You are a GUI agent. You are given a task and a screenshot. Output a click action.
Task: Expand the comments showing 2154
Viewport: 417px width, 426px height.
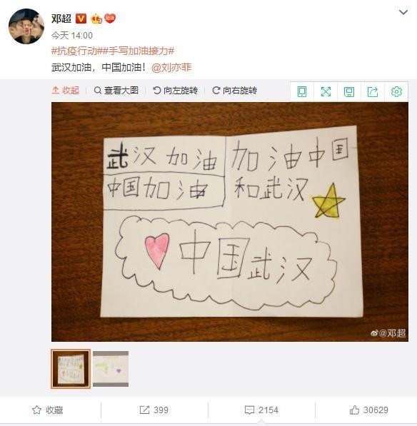261,410
